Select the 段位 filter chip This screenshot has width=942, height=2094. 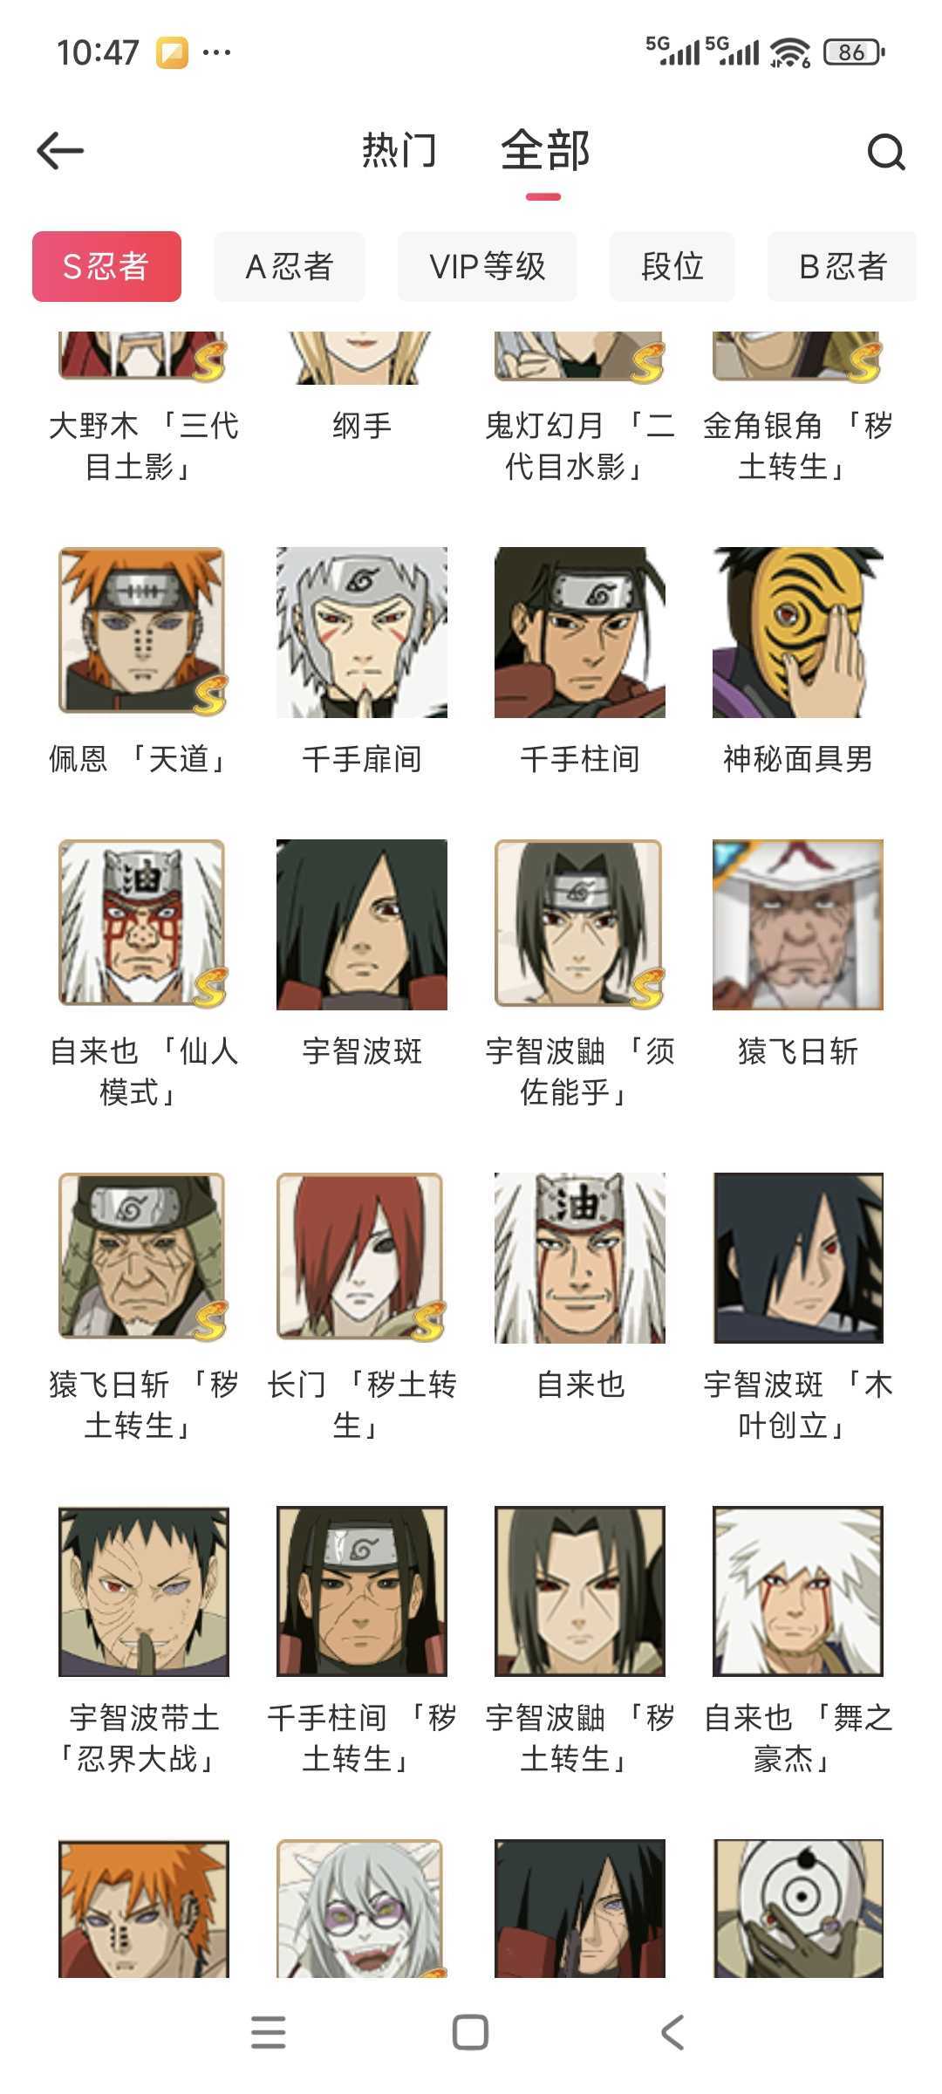click(672, 266)
